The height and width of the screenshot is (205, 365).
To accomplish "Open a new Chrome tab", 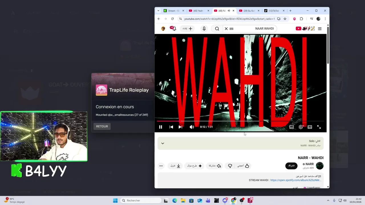I will coord(290,11).
